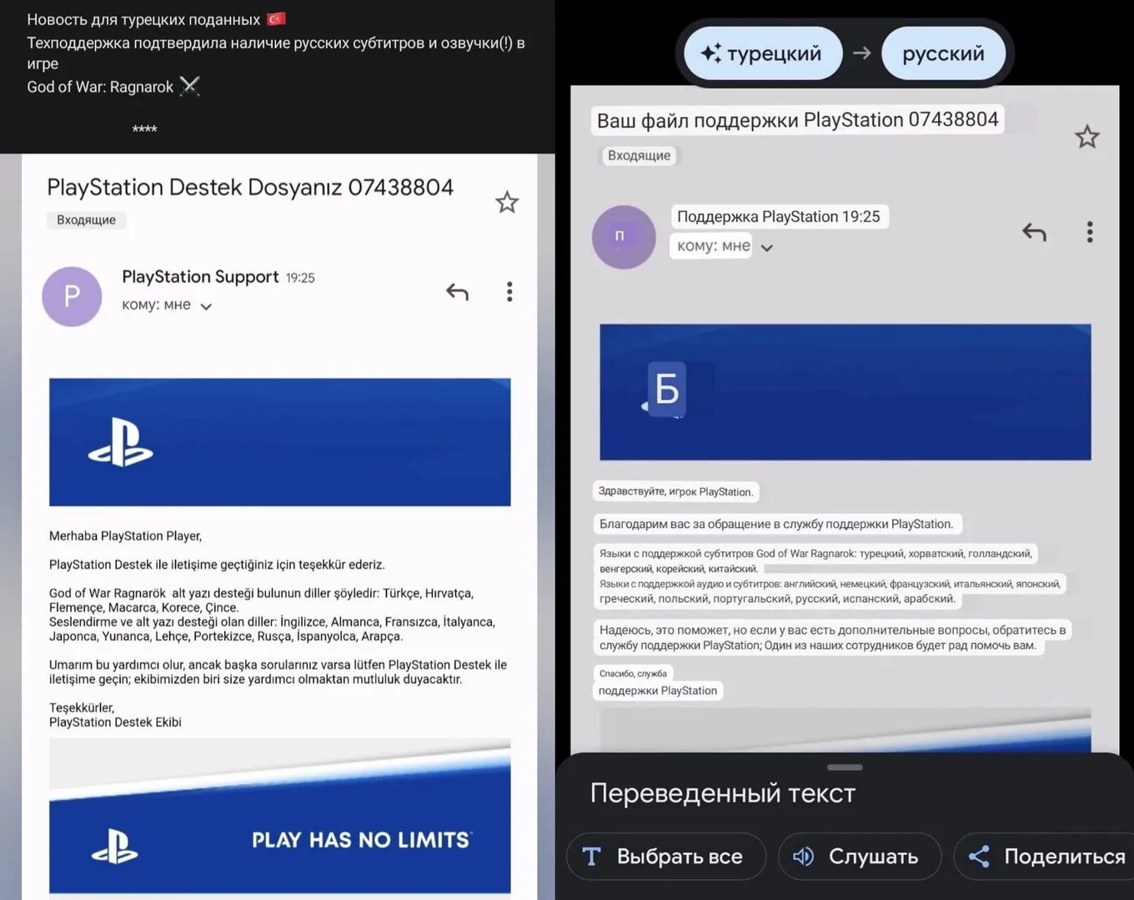
Task: Click PlayStation logo in top blue banner
Action: coord(121,442)
